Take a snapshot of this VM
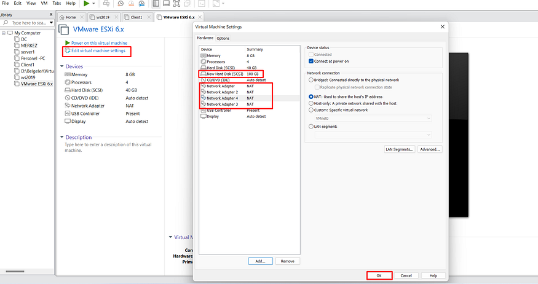Viewport: 538px width, 284px height. (x=121, y=4)
